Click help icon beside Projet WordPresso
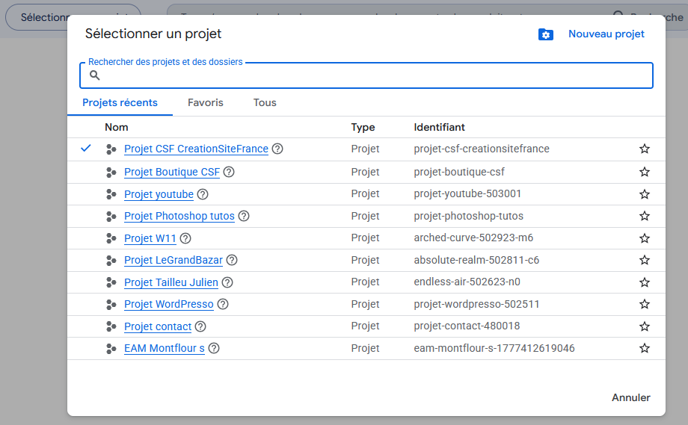The width and height of the screenshot is (688, 425). [x=223, y=304]
